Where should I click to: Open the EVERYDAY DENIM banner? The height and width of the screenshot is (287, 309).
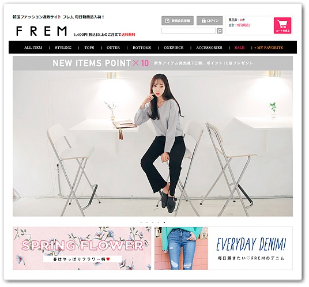[x=224, y=248]
